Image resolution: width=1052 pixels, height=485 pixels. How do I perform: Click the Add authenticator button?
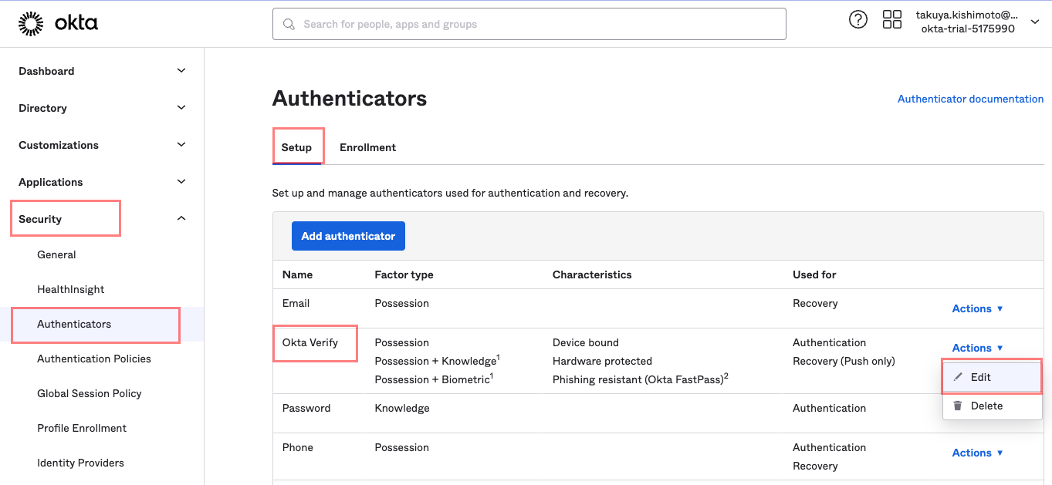click(x=348, y=236)
